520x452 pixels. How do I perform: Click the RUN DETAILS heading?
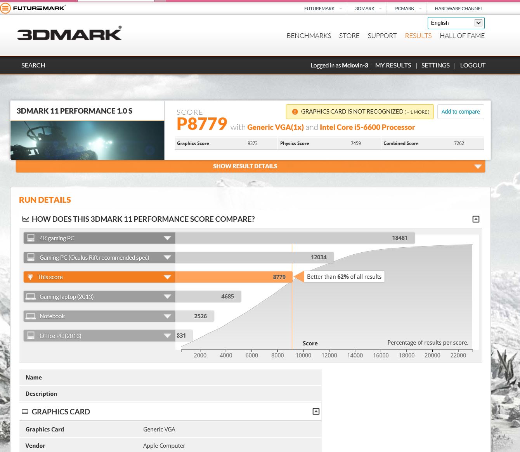[x=45, y=200]
